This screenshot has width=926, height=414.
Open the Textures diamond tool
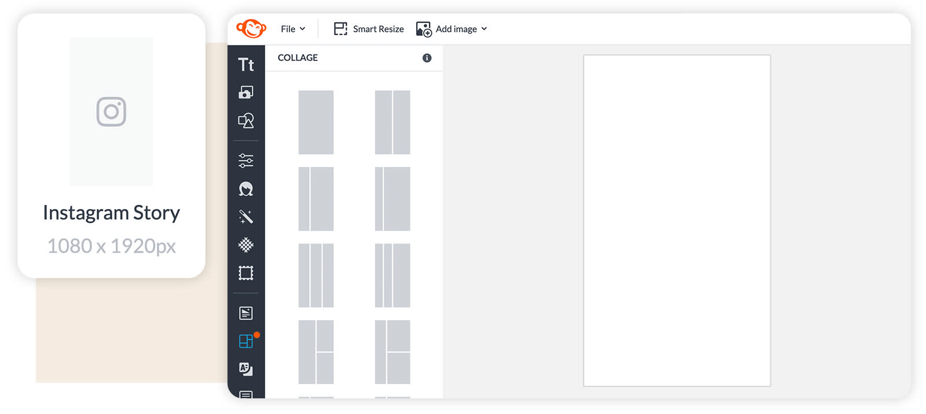pyautogui.click(x=246, y=245)
